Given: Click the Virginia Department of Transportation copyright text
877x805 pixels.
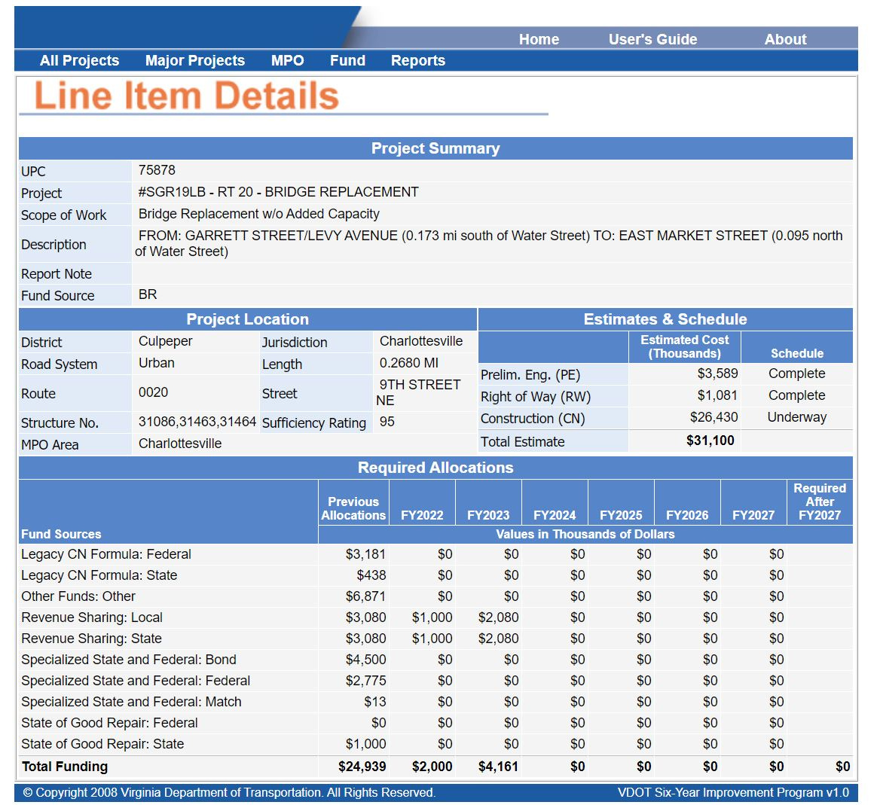Looking at the screenshot, I should [x=229, y=793].
